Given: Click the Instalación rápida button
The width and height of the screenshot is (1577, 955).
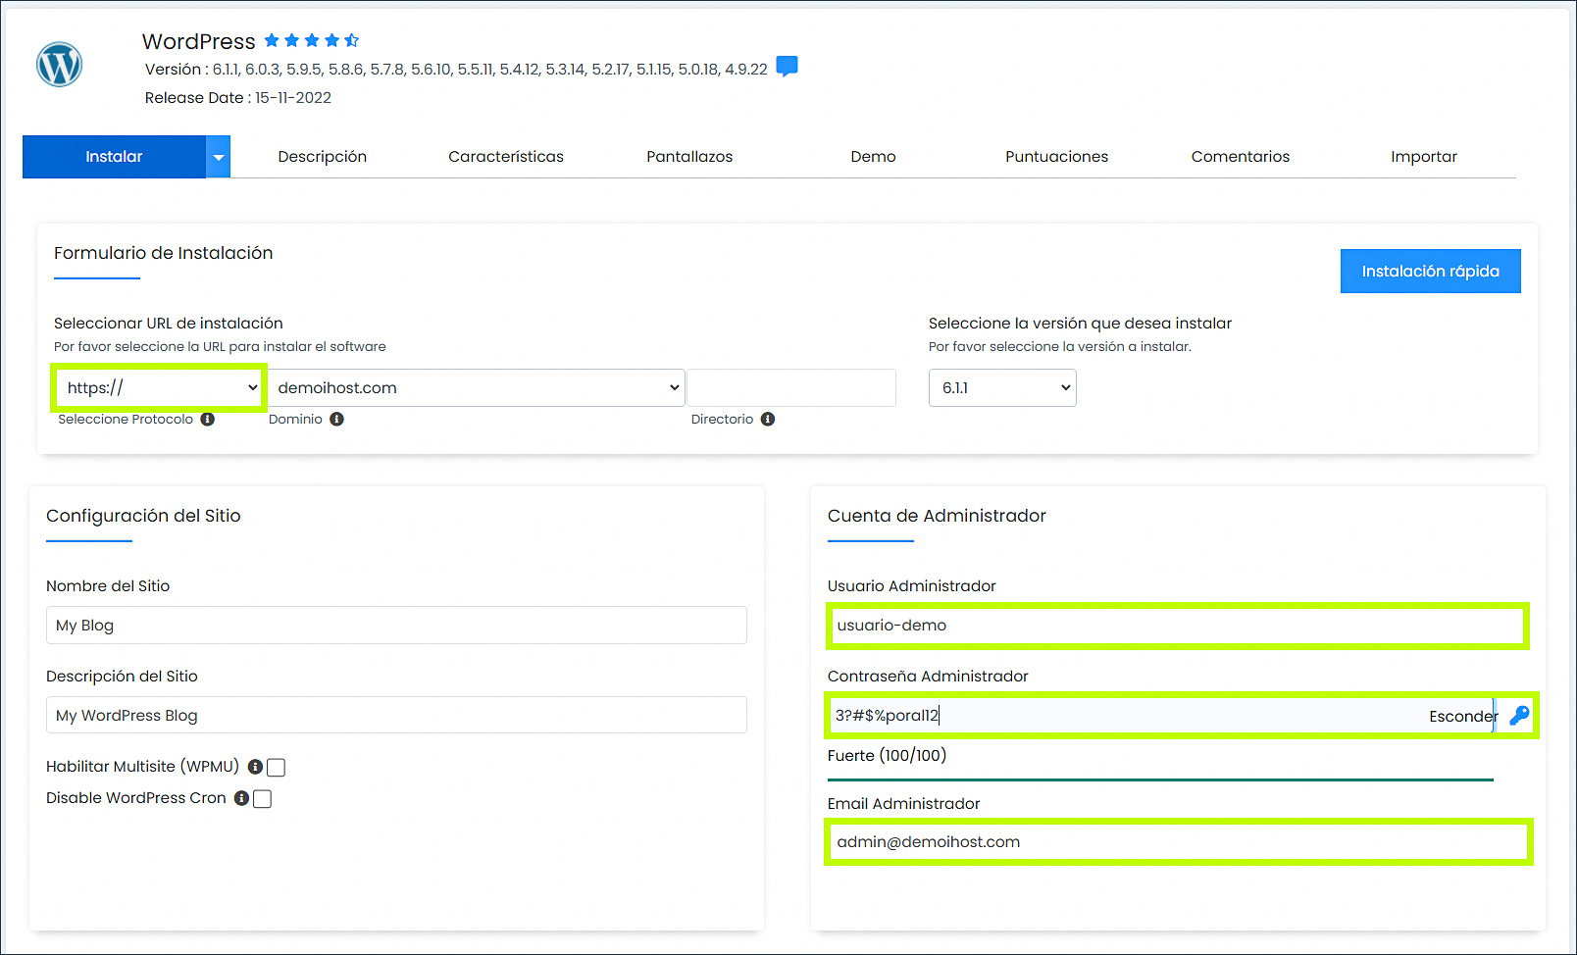Looking at the screenshot, I should [1430, 271].
